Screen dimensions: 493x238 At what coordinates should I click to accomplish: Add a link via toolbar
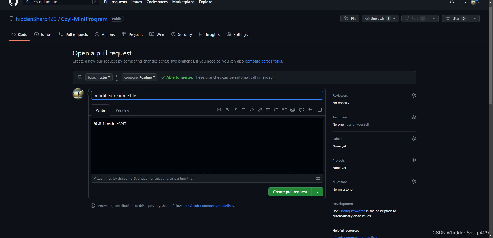pos(260,110)
